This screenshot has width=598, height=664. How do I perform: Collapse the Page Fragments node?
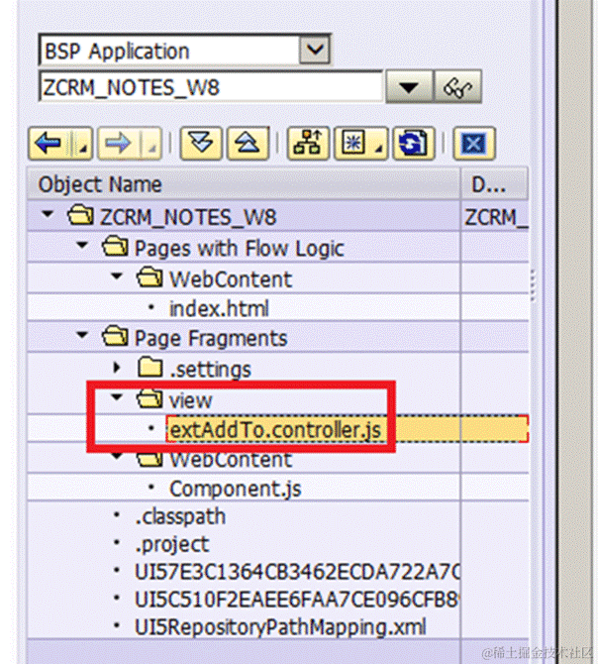(x=82, y=335)
